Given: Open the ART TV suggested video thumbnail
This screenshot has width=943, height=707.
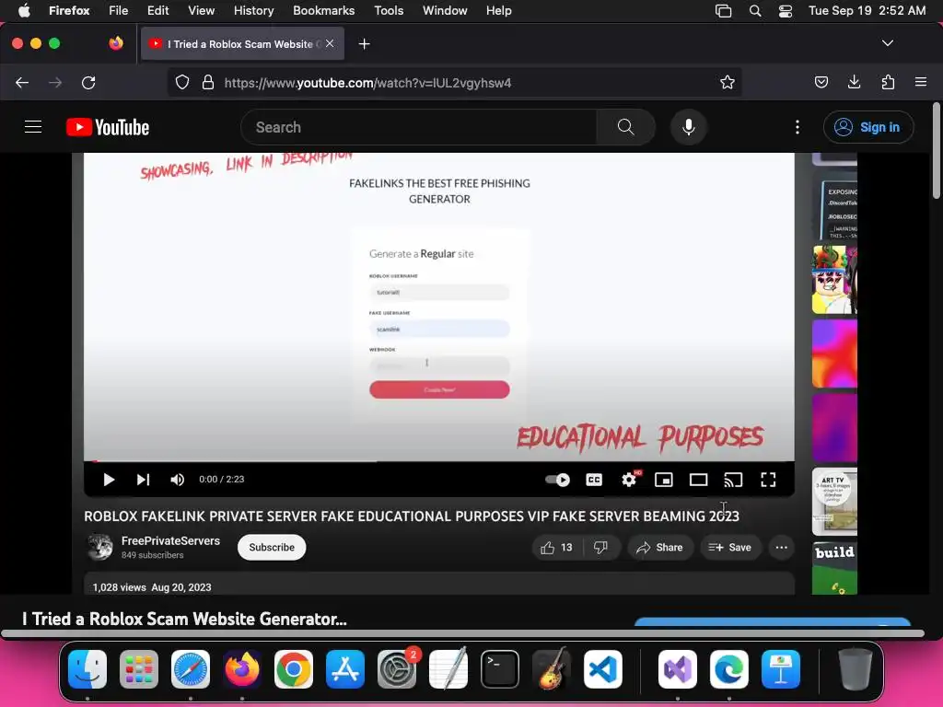Looking at the screenshot, I should [834, 502].
